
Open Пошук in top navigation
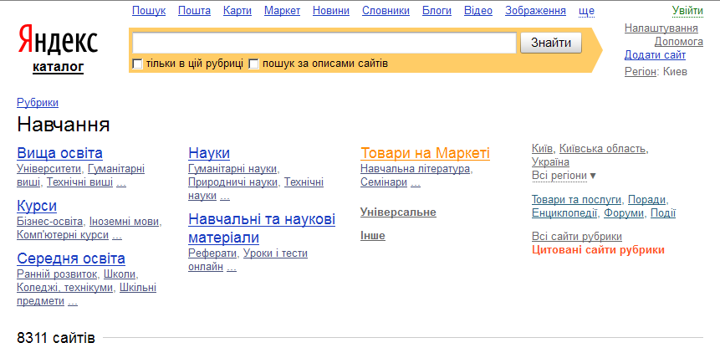[149, 11]
